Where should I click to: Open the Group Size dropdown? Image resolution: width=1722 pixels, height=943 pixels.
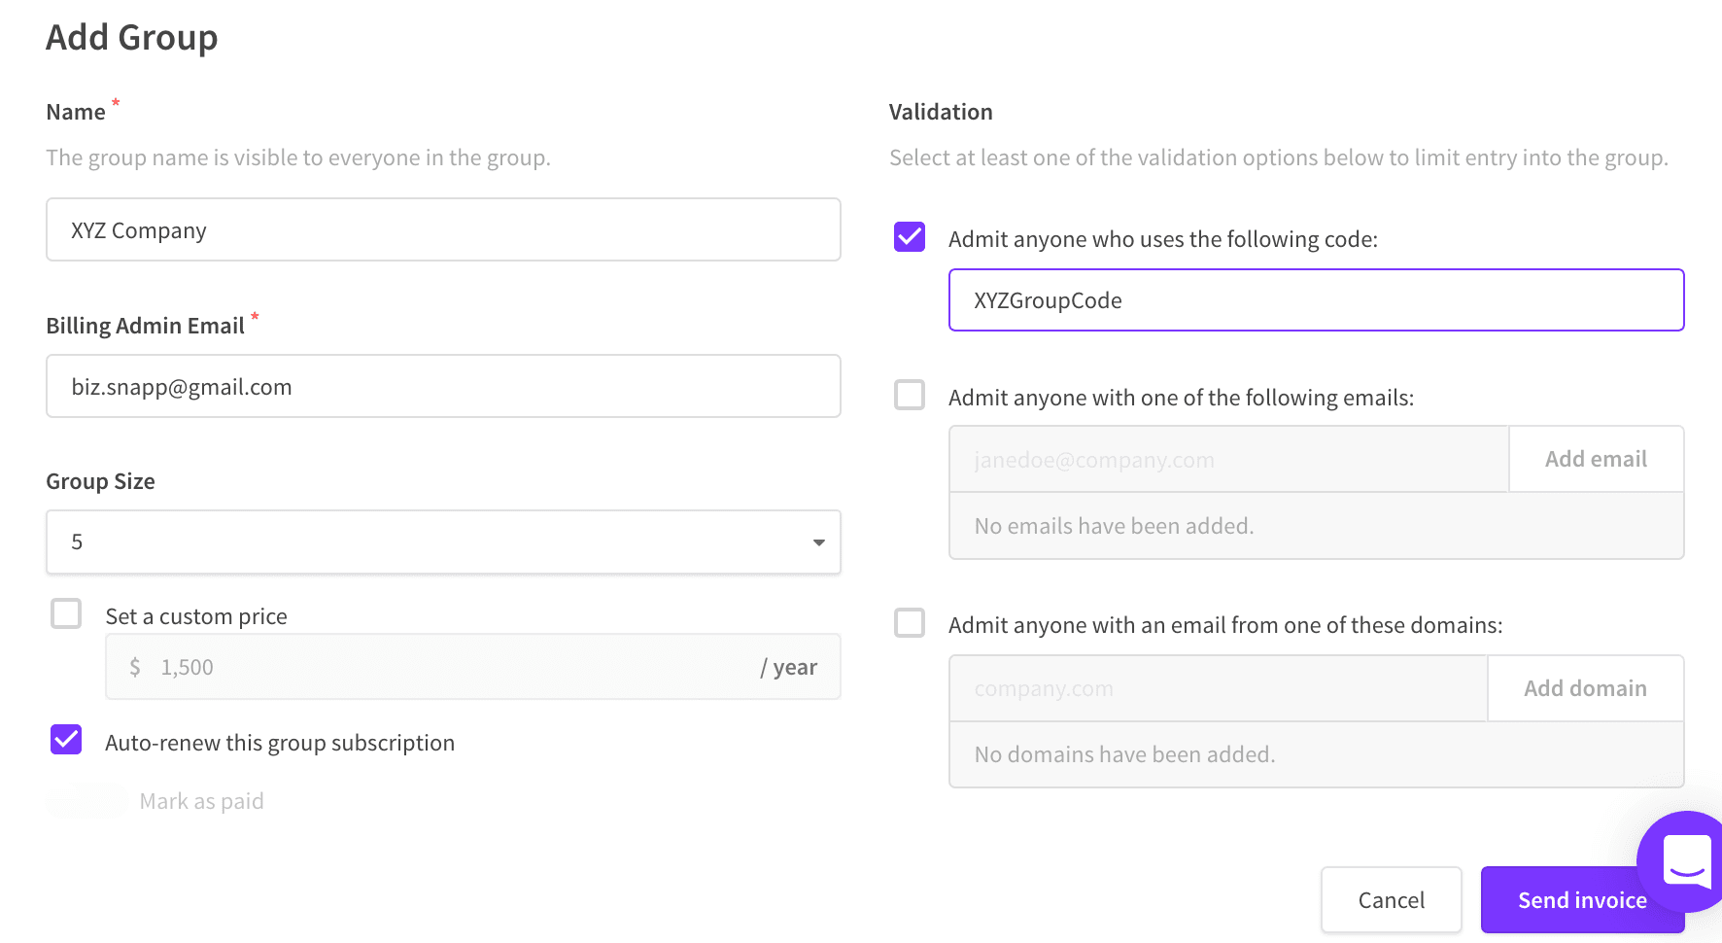tap(443, 541)
